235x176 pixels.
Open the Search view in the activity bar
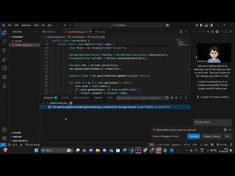tap(4, 41)
